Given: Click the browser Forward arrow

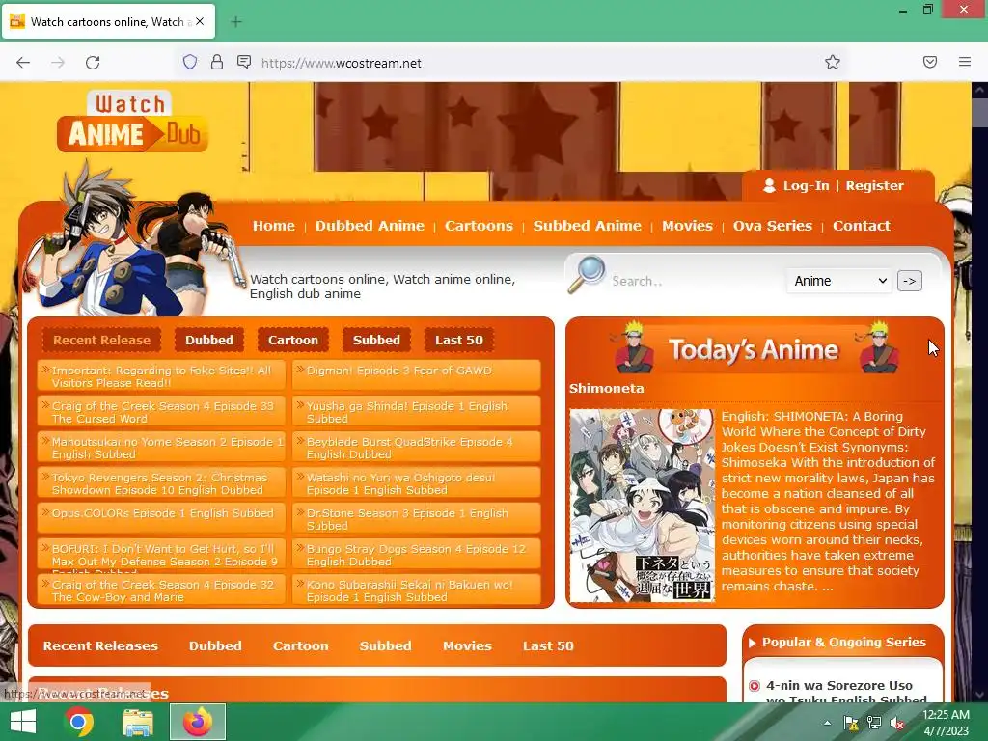Looking at the screenshot, I should 58,63.
